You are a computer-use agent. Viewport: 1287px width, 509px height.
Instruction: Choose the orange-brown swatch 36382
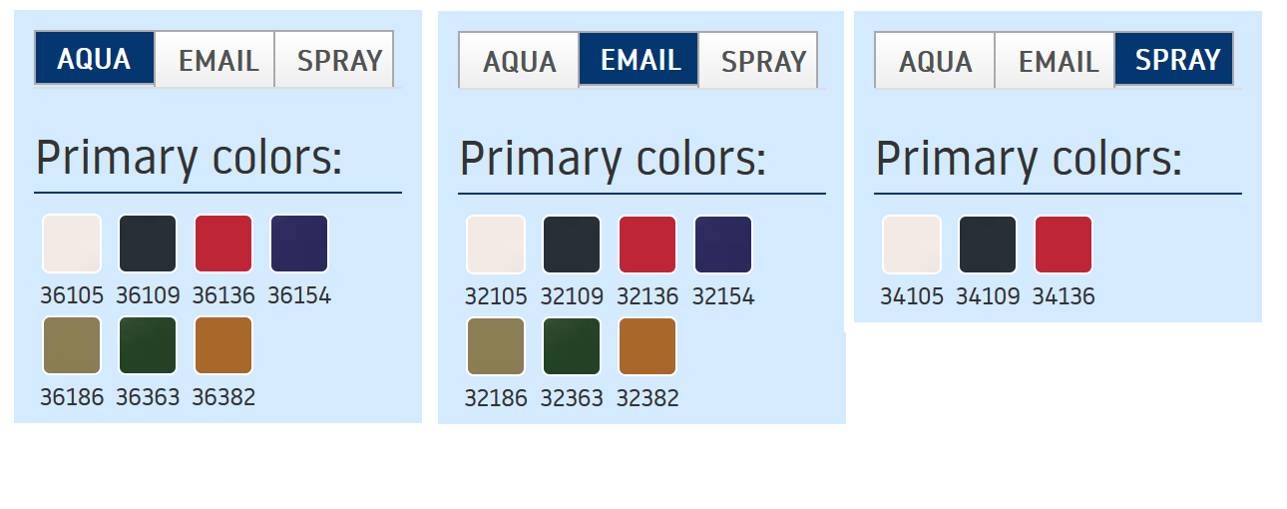pyautogui.click(x=223, y=345)
